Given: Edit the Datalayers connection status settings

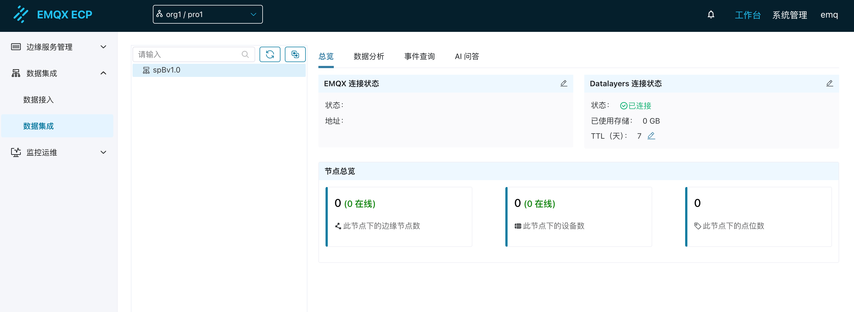Looking at the screenshot, I should pyautogui.click(x=829, y=83).
